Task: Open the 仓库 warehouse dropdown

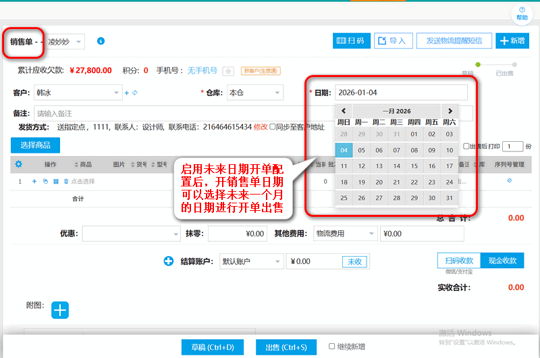Action: tap(254, 93)
